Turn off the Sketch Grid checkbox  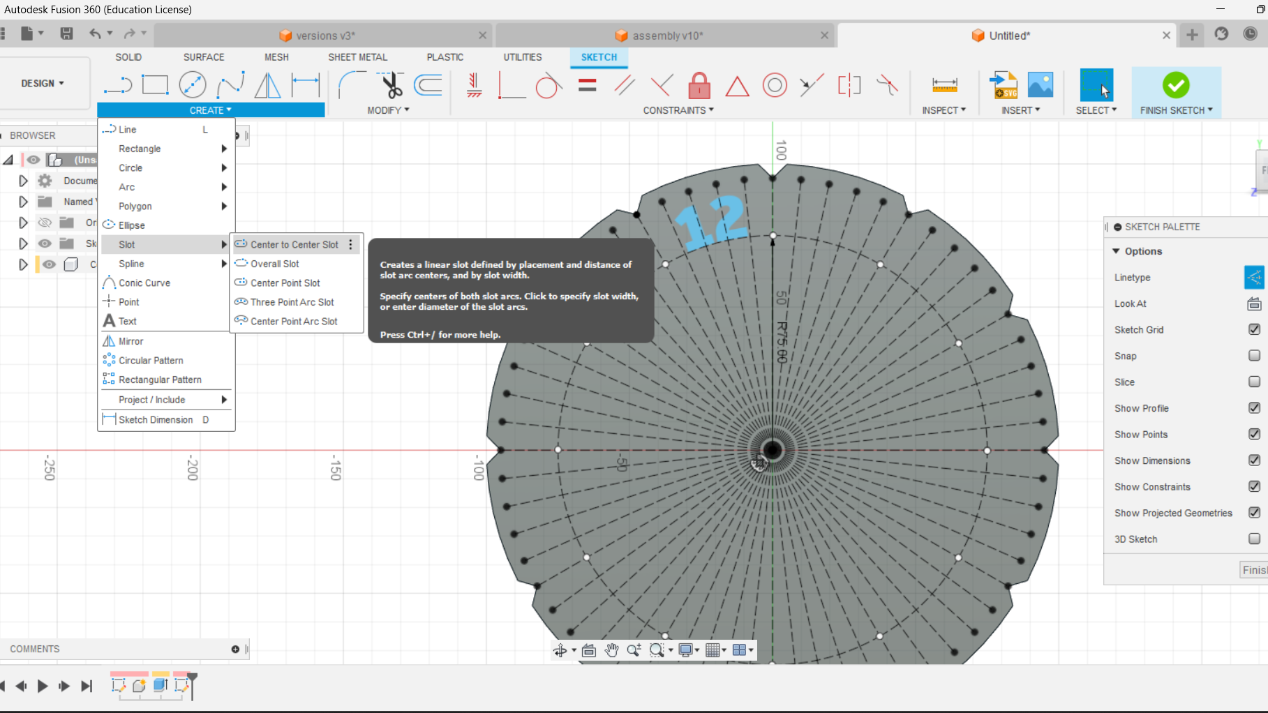point(1253,329)
